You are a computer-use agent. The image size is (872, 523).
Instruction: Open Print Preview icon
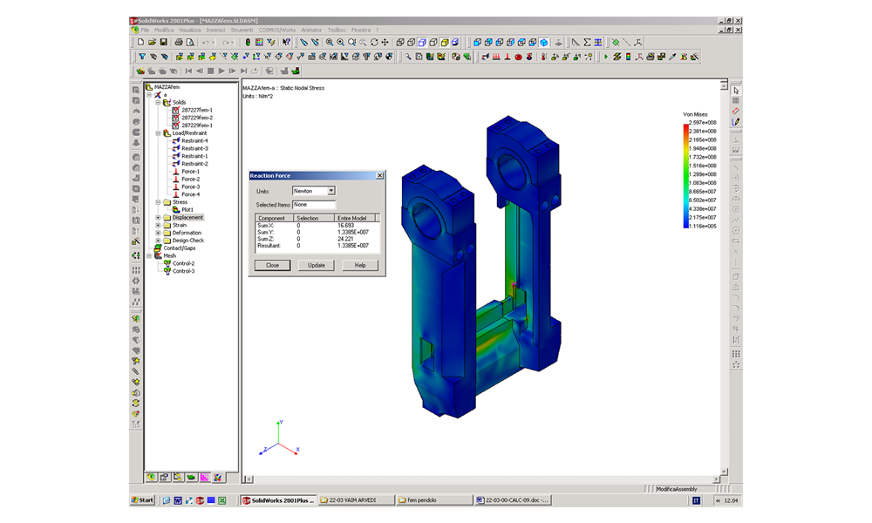[x=190, y=42]
